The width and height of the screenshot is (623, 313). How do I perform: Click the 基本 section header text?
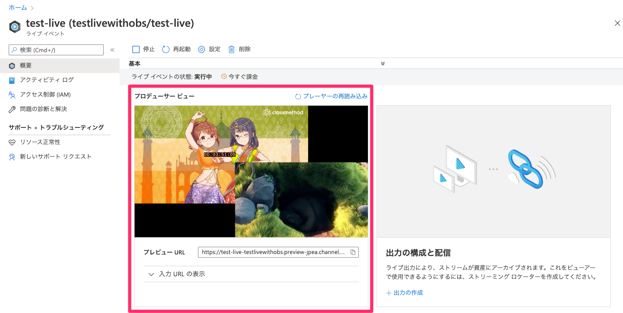(x=135, y=64)
